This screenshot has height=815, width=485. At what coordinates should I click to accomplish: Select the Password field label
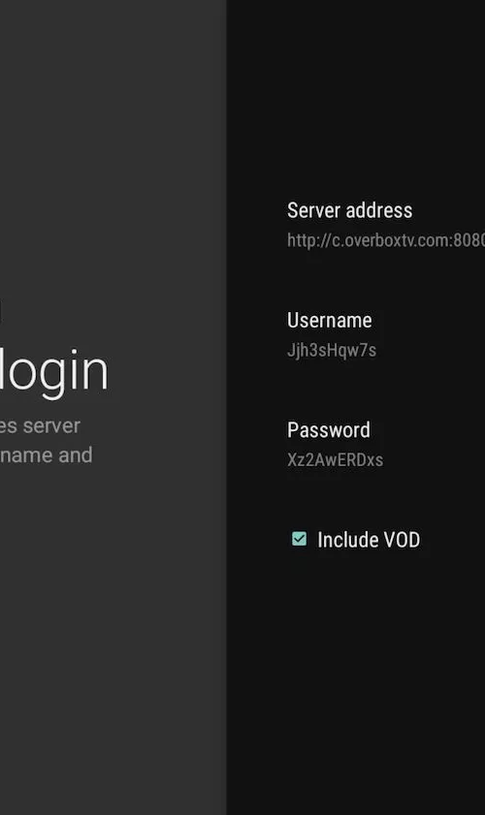329,430
